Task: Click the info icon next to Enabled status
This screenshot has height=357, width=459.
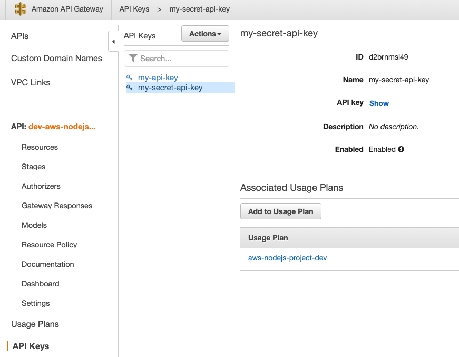Action: click(402, 149)
